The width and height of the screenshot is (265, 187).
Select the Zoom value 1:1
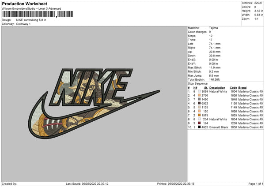pyautogui.click(x=256, y=19)
